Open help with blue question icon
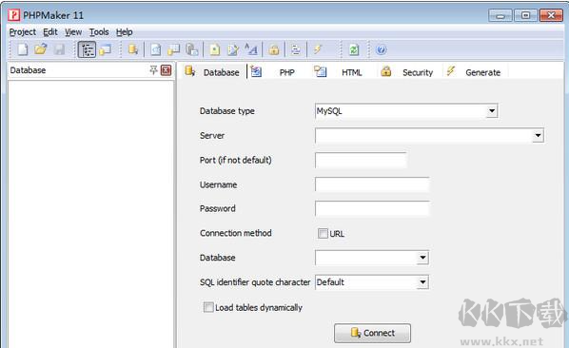The image size is (569, 348). [x=381, y=49]
